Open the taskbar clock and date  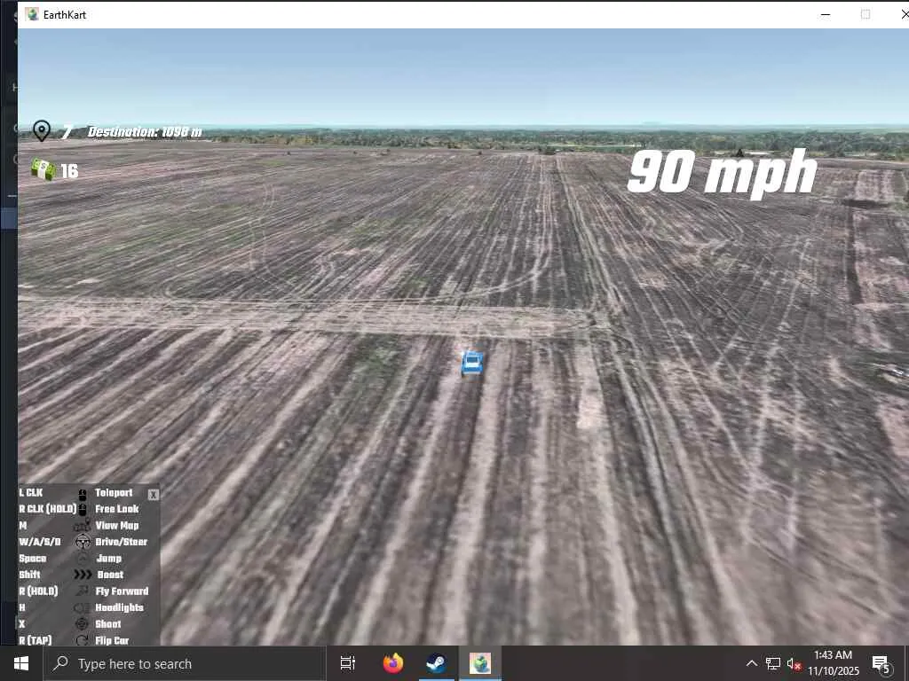coord(833,663)
